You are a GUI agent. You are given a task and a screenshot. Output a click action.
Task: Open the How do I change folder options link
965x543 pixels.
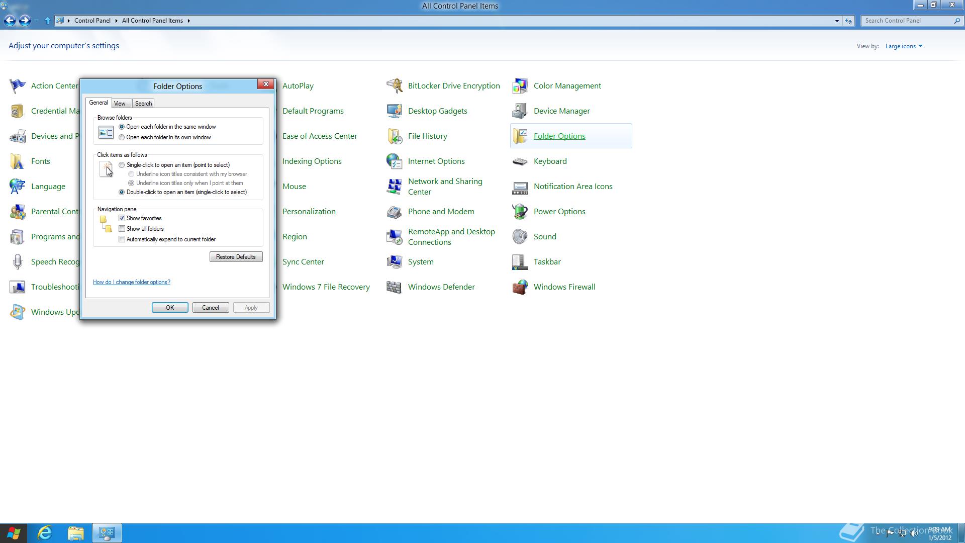tap(131, 282)
